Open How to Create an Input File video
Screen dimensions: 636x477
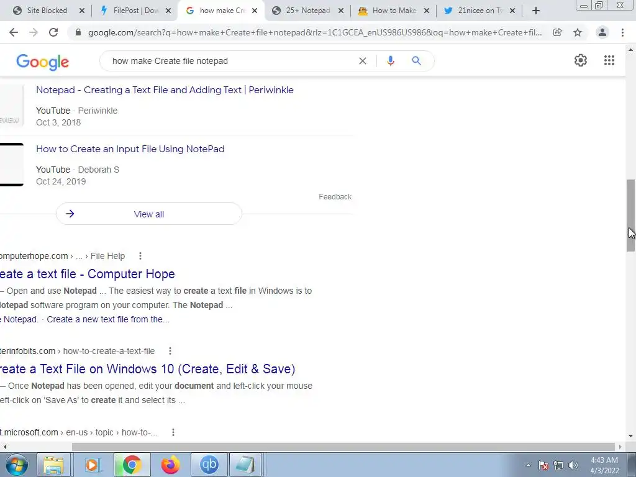130,149
